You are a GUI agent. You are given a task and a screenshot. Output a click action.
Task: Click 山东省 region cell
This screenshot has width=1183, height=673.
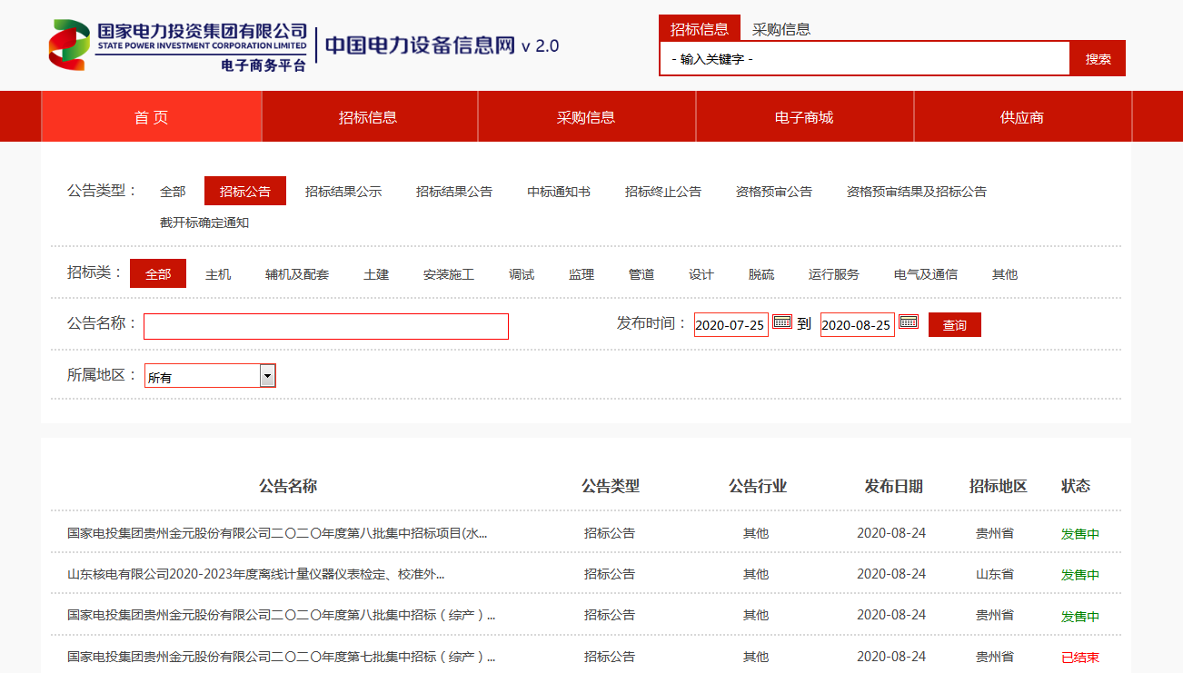(995, 574)
